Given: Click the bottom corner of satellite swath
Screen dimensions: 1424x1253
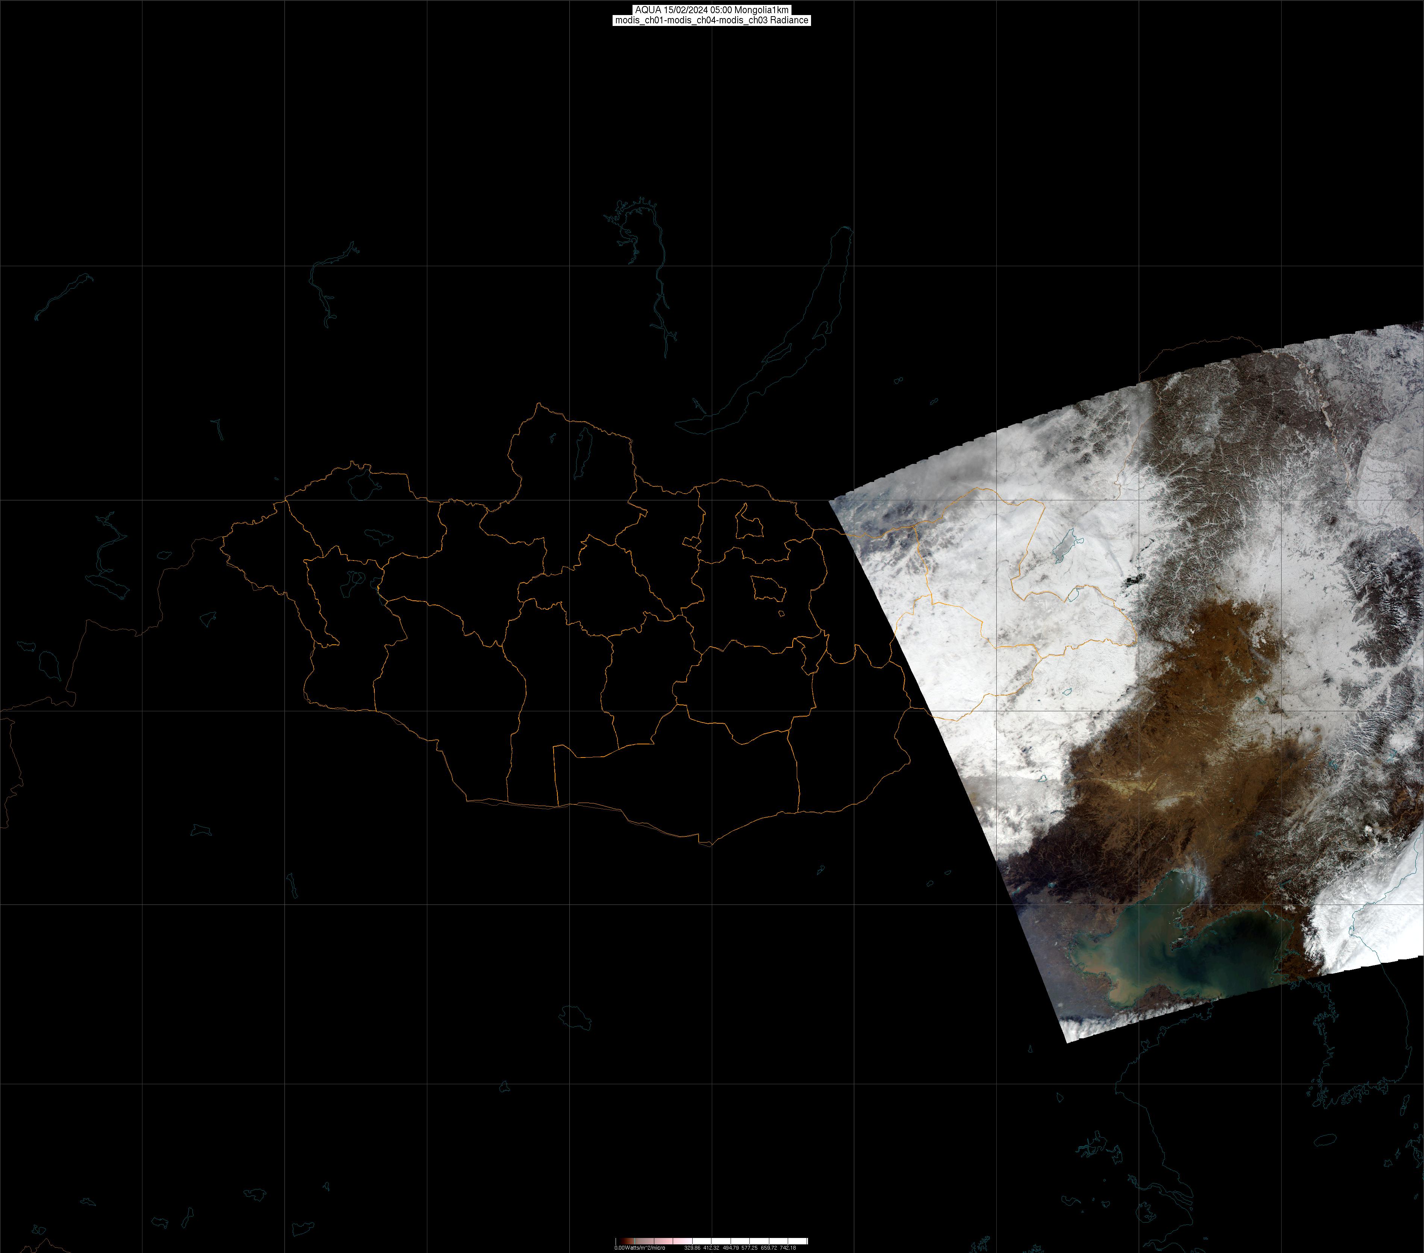Looking at the screenshot, I should pyautogui.click(x=1068, y=1042).
